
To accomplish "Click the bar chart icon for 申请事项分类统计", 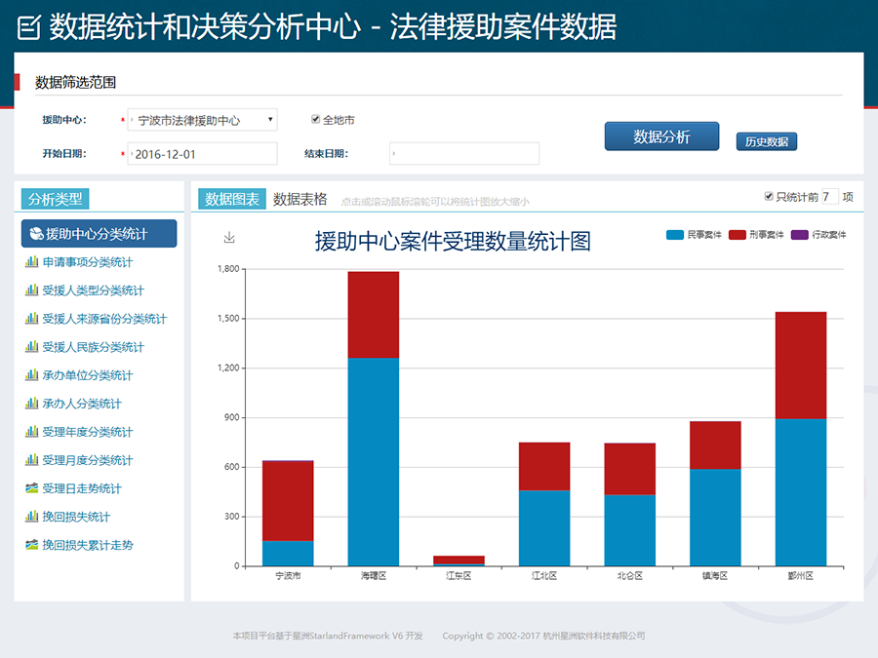I will [x=32, y=262].
